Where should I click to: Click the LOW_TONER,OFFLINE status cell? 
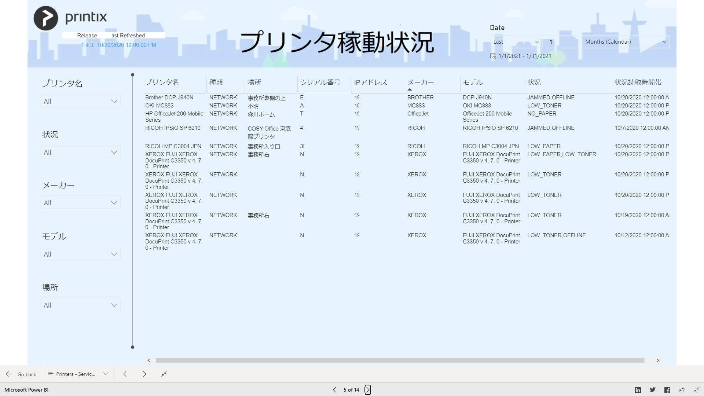pos(556,235)
